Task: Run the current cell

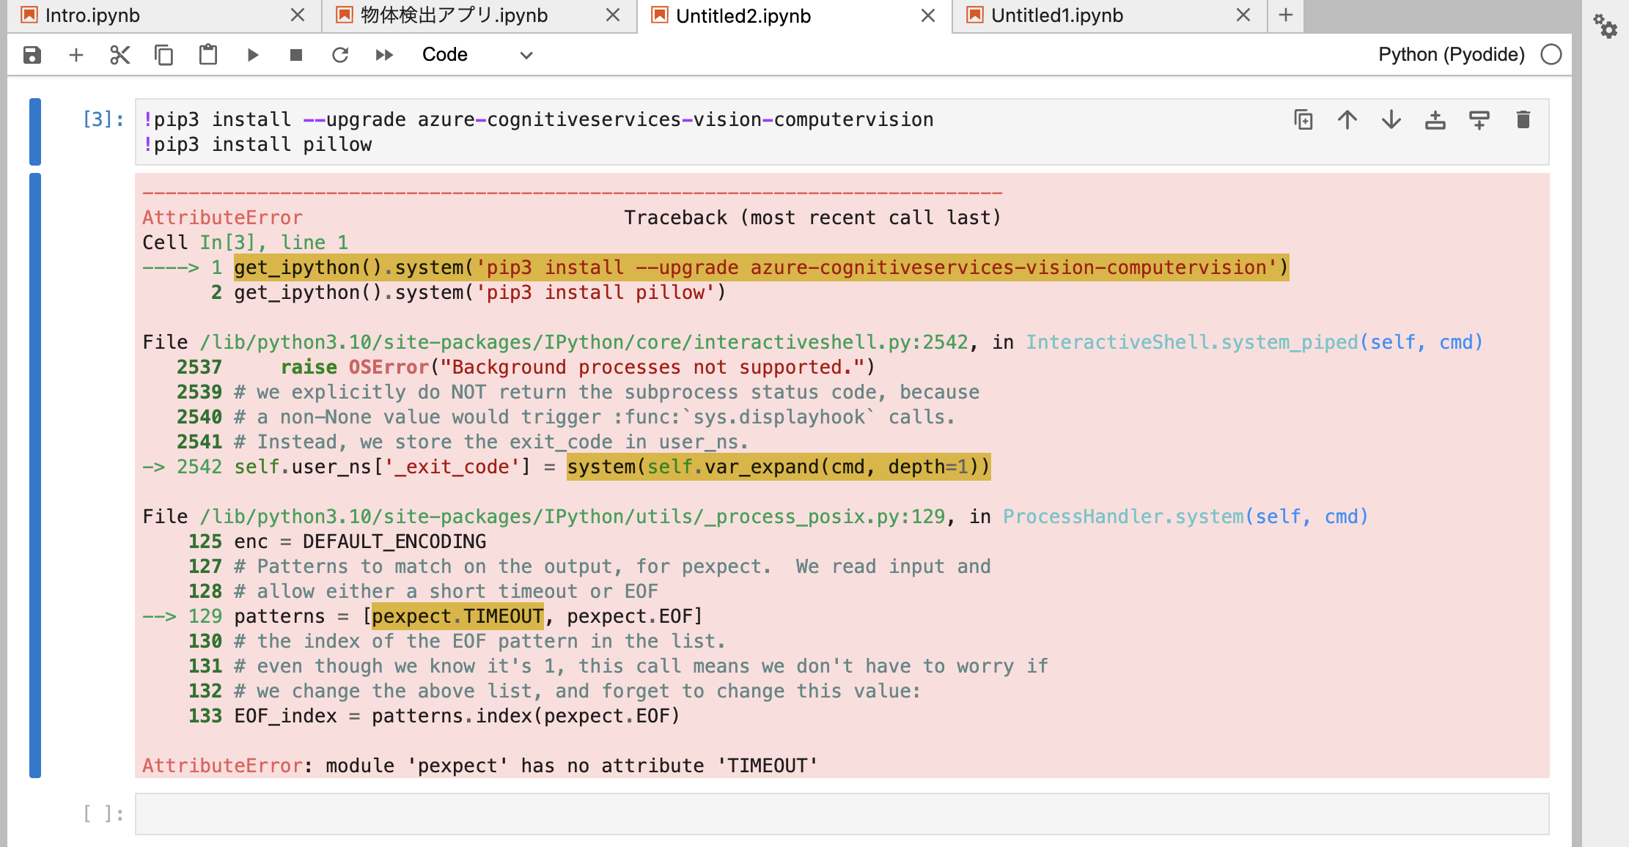Action: pos(253,54)
